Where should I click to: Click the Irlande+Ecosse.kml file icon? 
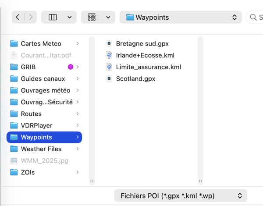click(x=109, y=56)
